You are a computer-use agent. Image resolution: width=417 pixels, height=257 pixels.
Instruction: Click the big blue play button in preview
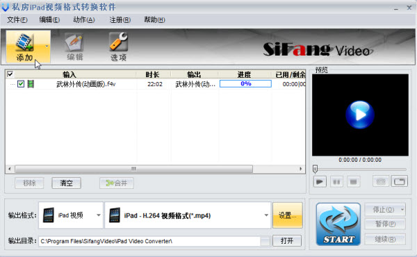click(360, 115)
